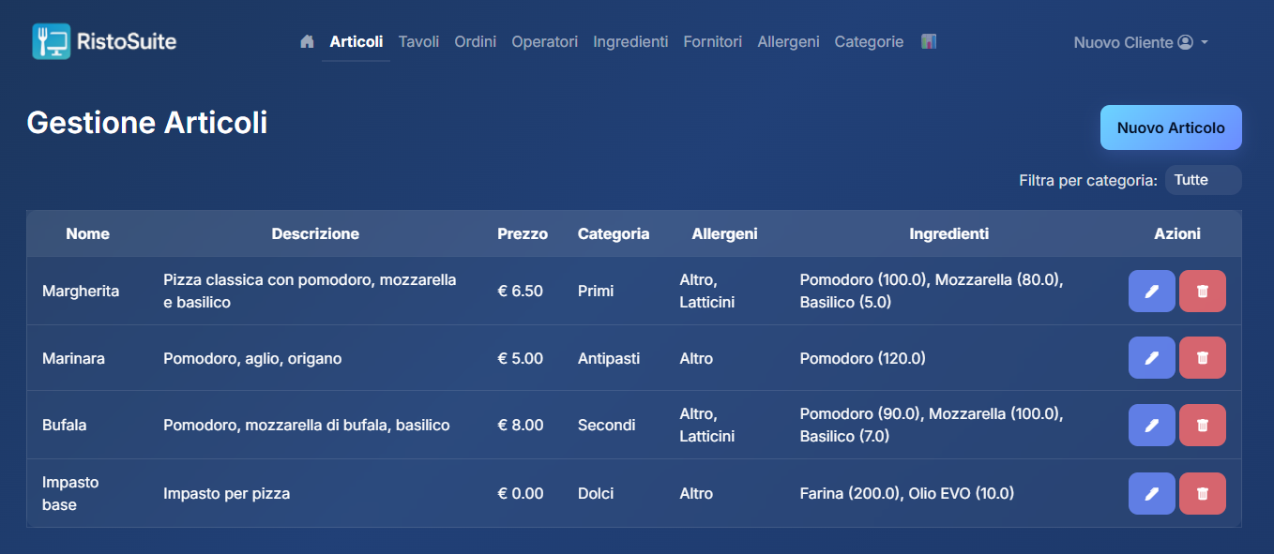Delete the Marinara article
Screen dimensions: 1274x554
pyautogui.click(x=1203, y=358)
